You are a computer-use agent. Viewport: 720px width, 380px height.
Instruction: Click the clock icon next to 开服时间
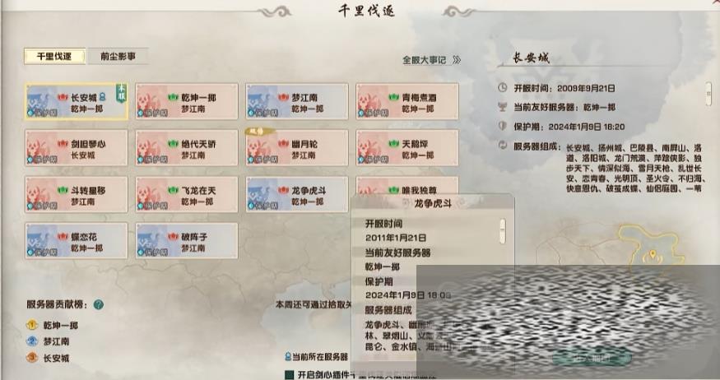(x=503, y=88)
